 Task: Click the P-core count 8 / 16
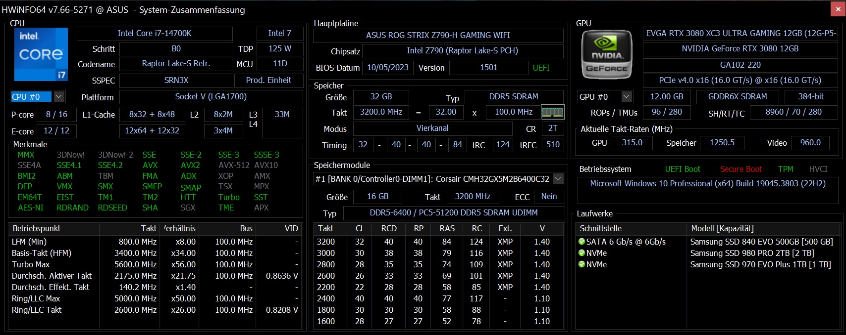tap(56, 115)
